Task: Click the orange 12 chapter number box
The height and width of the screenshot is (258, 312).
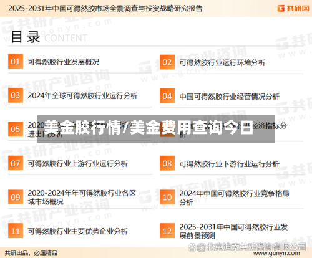Action: 167,231
